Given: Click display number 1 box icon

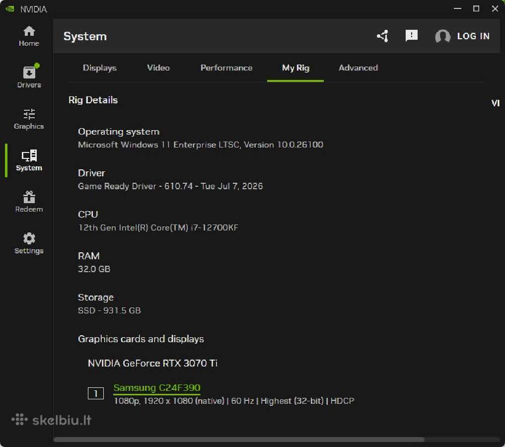Looking at the screenshot, I should (96, 393).
